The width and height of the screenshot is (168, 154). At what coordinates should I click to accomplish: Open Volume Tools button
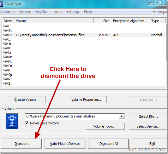[105, 126]
